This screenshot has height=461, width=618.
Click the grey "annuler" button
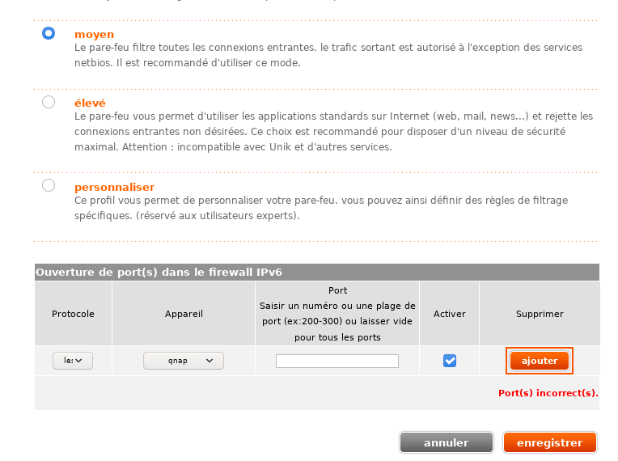[x=446, y=442]
